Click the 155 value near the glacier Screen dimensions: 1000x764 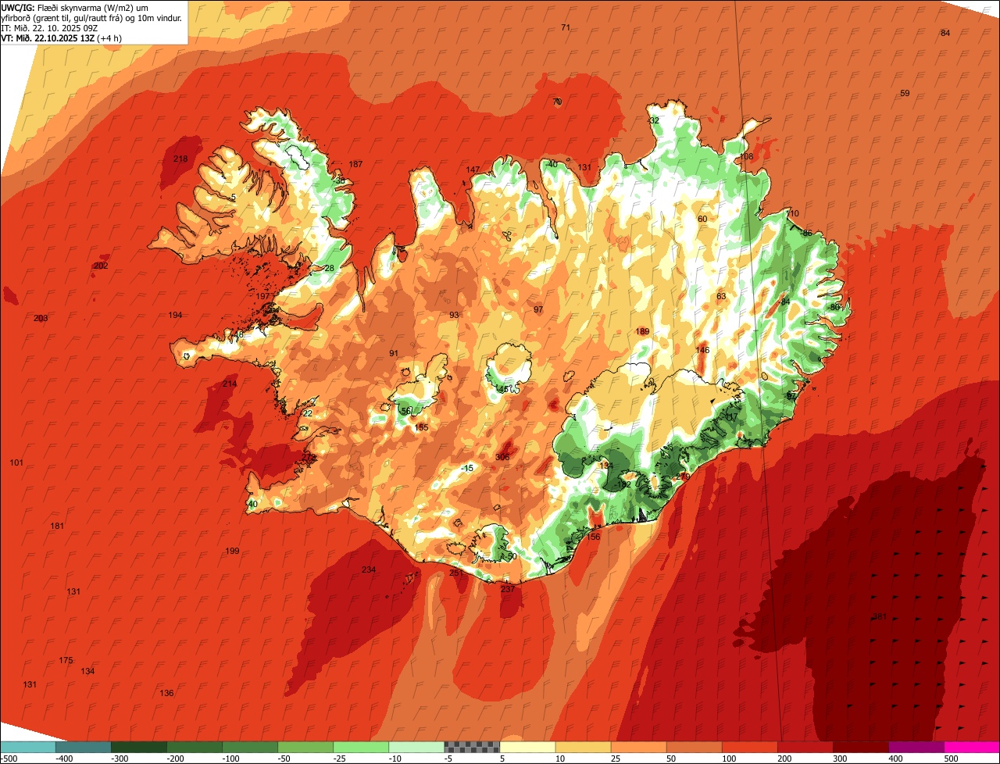tap(422, 427)
